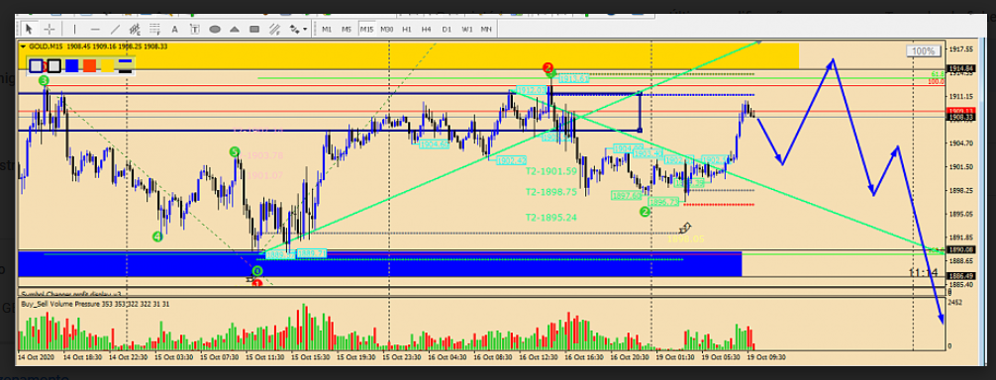
Task: Switch to M5 timeframe
Action: click(x=347, y=29)
